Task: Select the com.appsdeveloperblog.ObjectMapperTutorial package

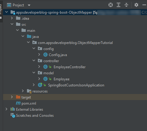Action: click(75, 43)
